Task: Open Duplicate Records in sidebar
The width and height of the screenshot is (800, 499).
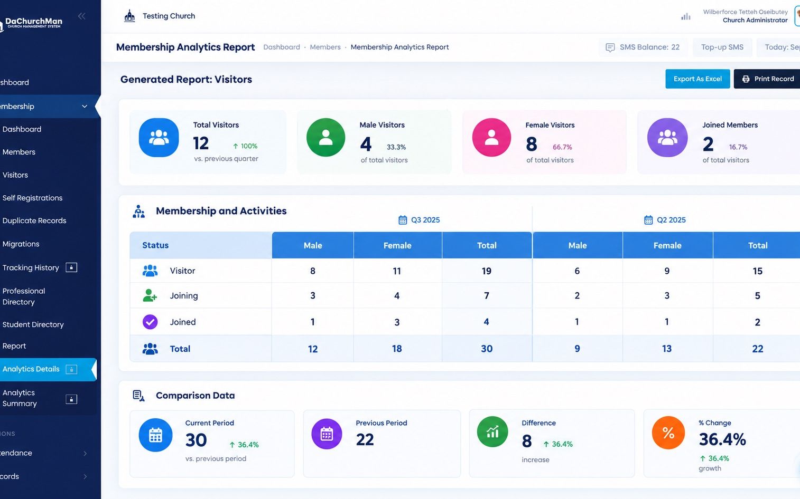Action: (x=34, y=220)
